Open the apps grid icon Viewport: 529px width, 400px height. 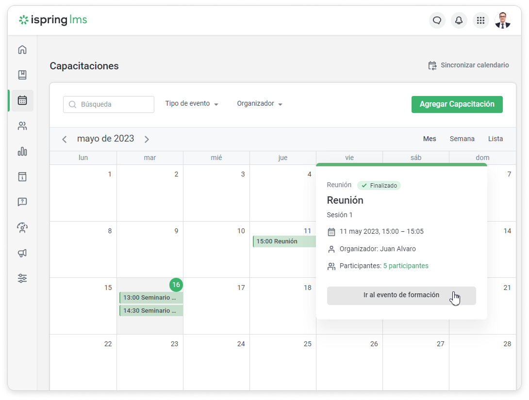(x=480, y=20)
